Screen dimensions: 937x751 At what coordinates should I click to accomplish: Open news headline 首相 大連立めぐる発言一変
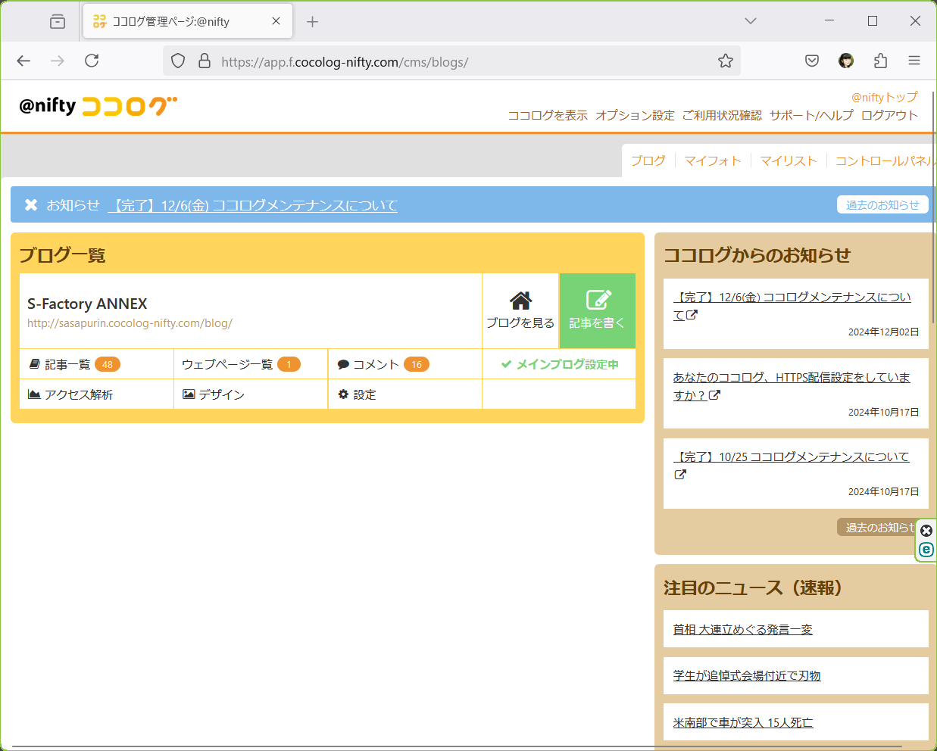[x=743, y=629]
